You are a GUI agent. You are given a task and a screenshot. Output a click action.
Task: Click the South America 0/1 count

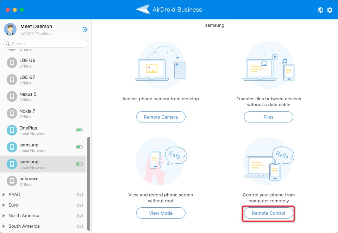point(80,226)
